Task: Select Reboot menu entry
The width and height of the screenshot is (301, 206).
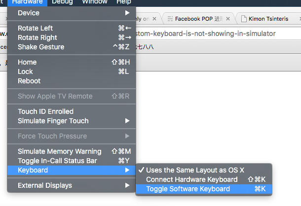Action: click(29, 81)
